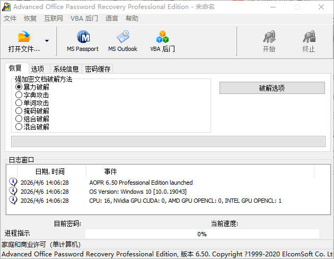
Task: Switch to the 系统信息 tab
Action: click(x=66, y=69)
